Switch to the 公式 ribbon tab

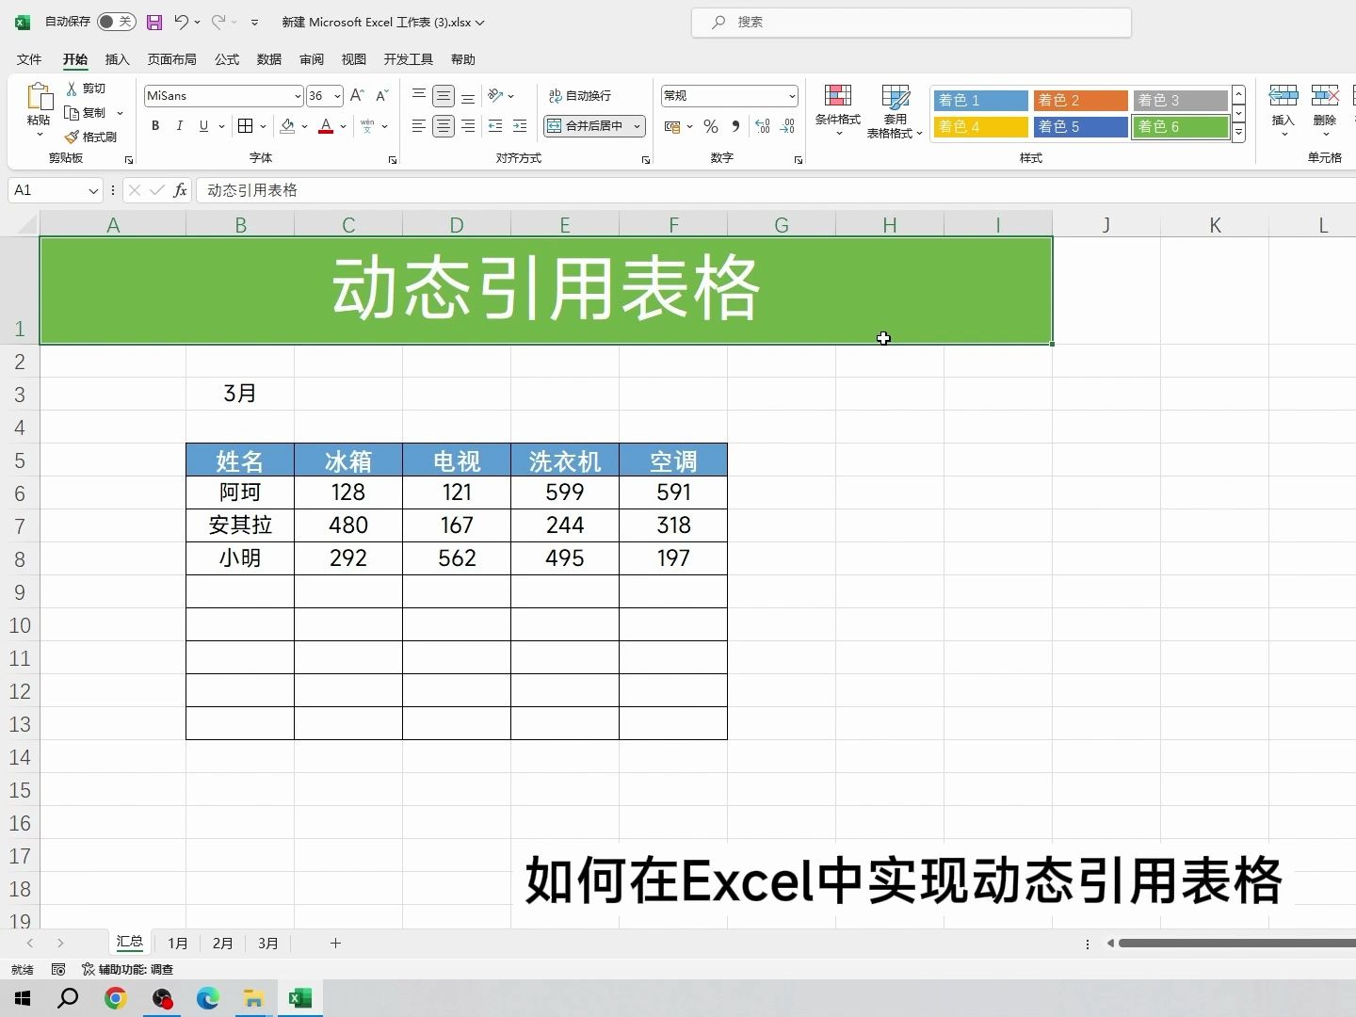226,59
